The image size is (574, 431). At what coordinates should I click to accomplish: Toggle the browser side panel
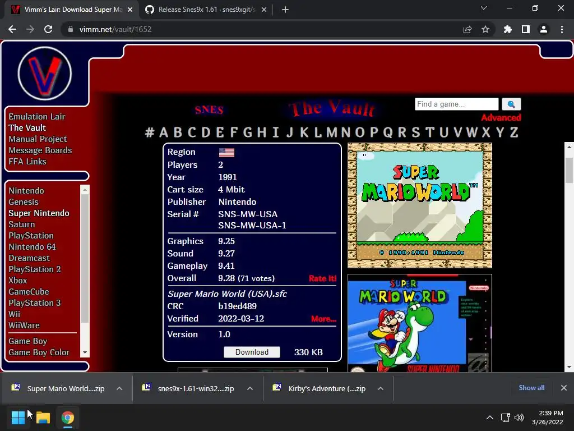[x=526, y=29]
